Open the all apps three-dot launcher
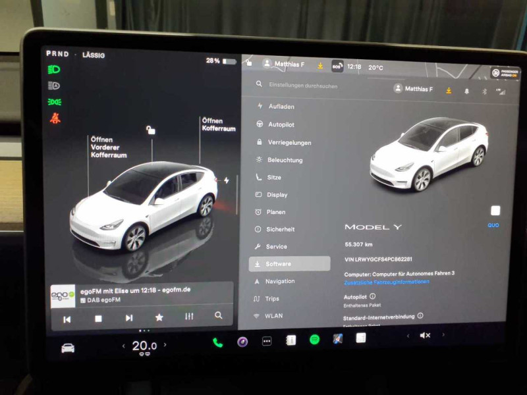The height and width of the screenshot is (395, 527). [x=267, y=341]
